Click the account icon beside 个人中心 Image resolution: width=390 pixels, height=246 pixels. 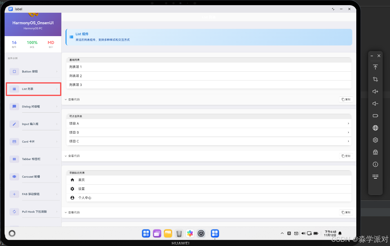tap(72, 198)
